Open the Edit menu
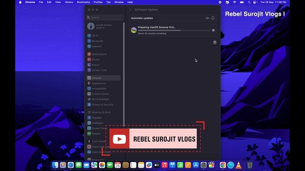 coord(49,2)
